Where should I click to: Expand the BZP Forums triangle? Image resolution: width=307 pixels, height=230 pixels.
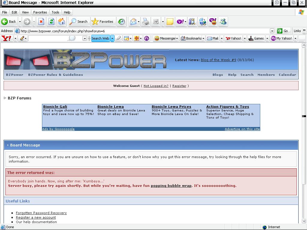pyautogui.click(x=5, y=98)
